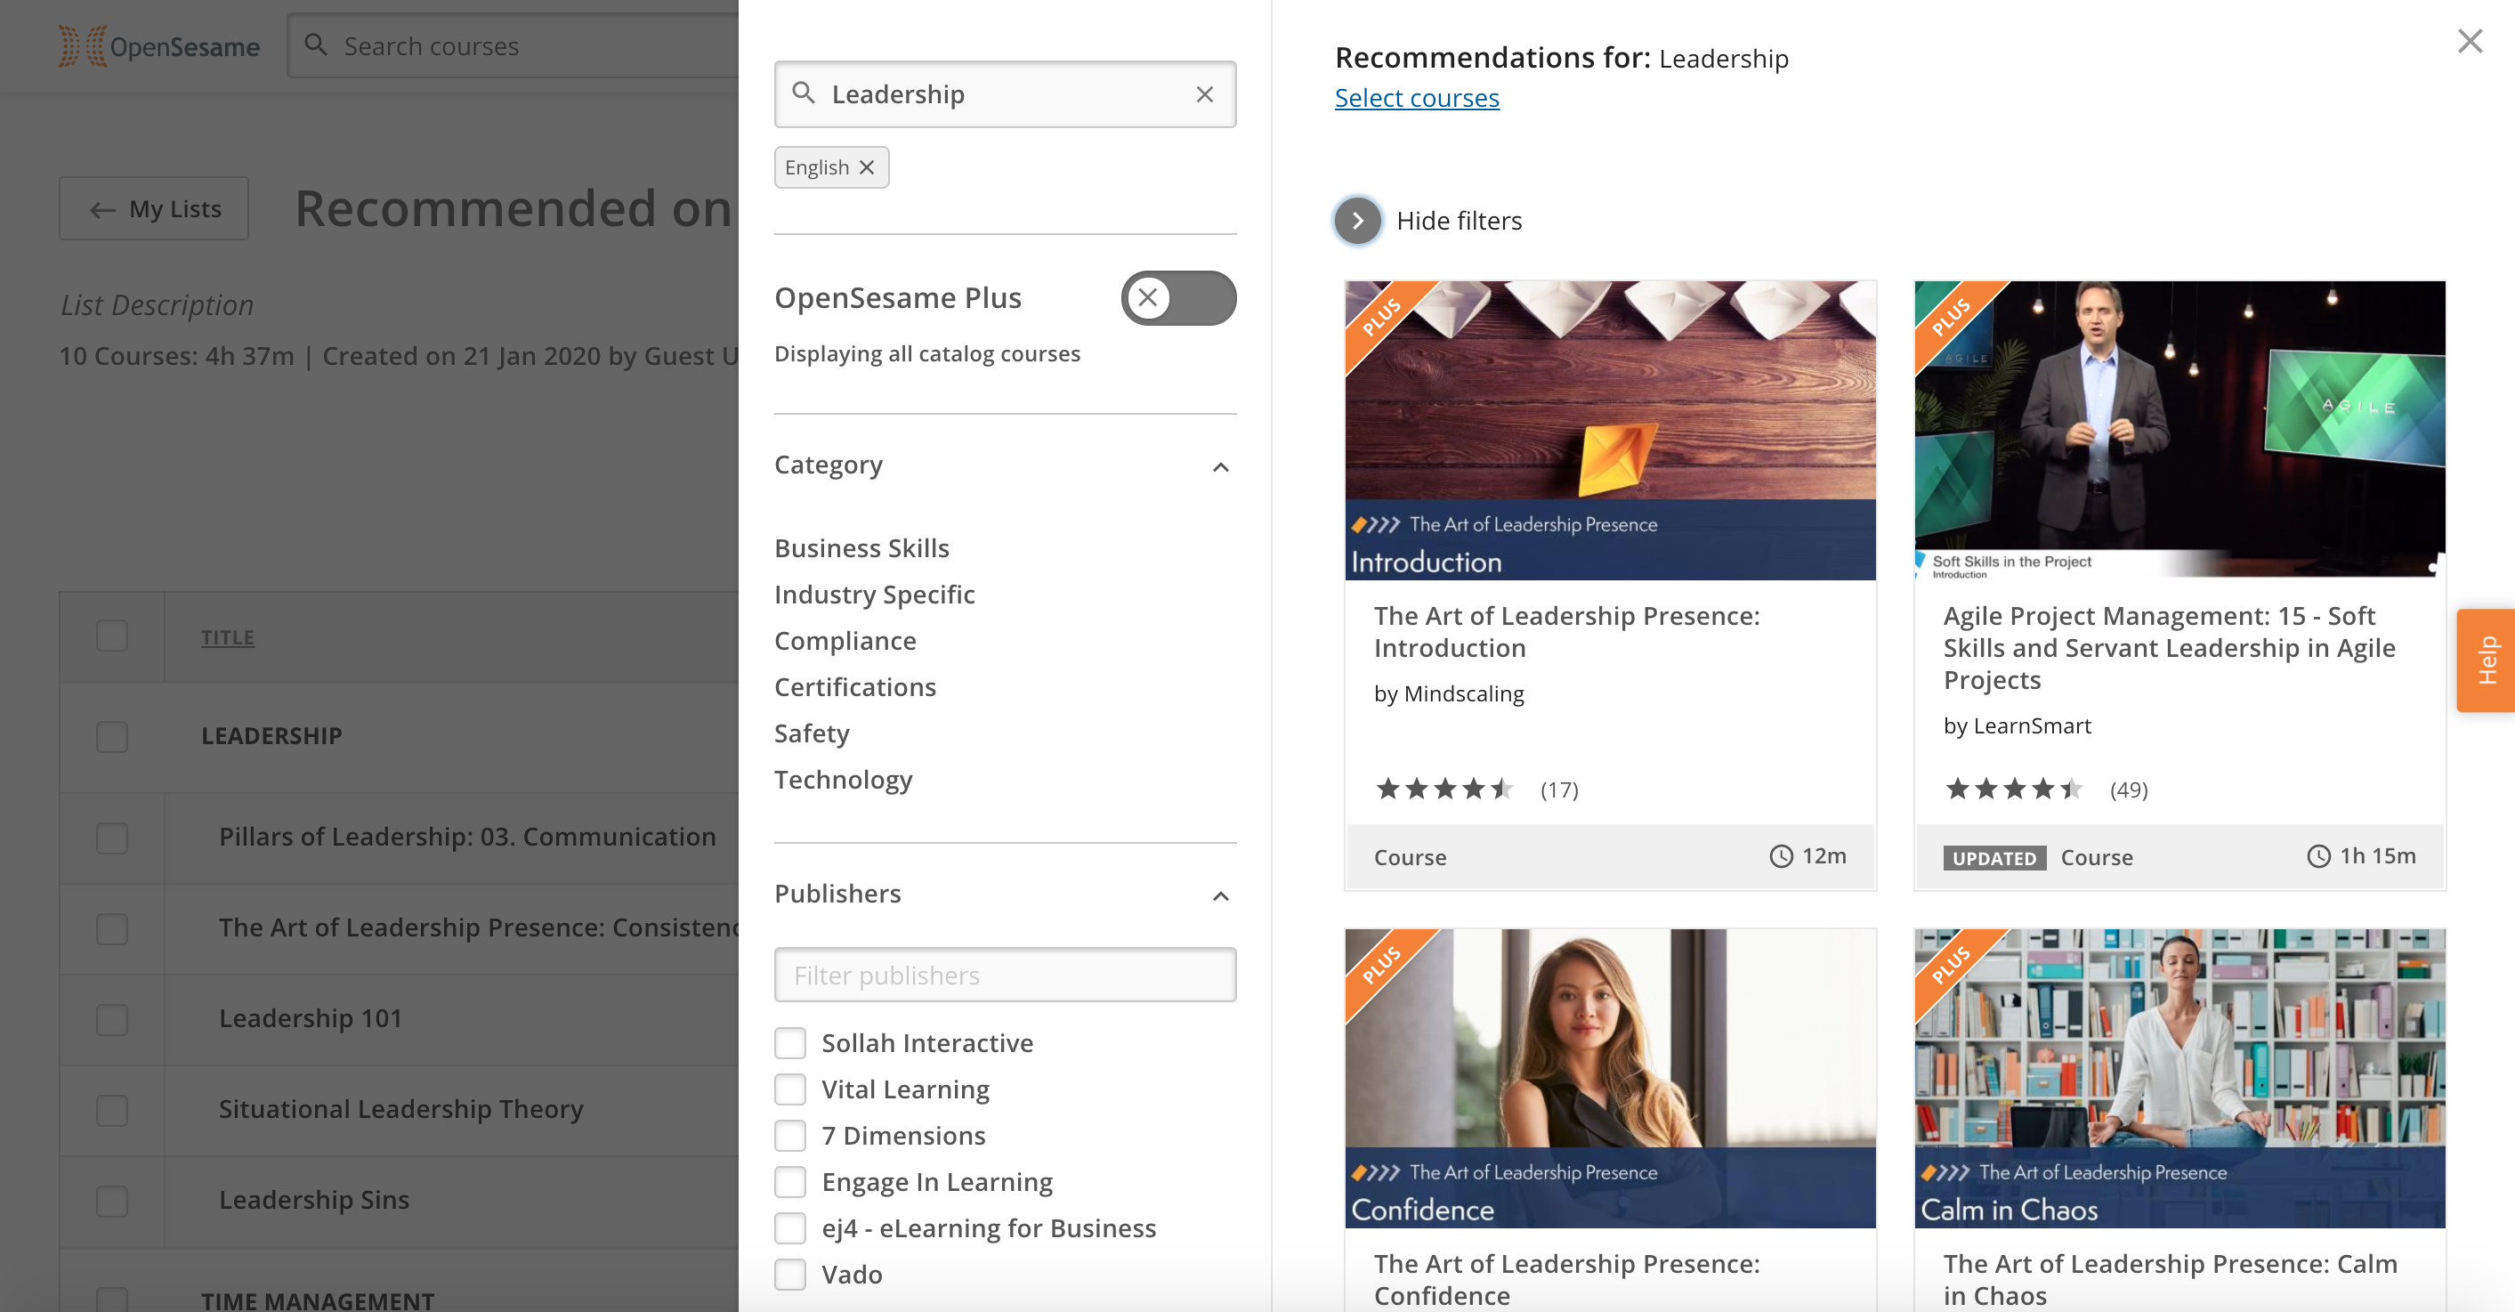Tick checkbox for Situational Leadership Theory row
This screenshot has width=2515, height=1312.
pos(112,1110)
